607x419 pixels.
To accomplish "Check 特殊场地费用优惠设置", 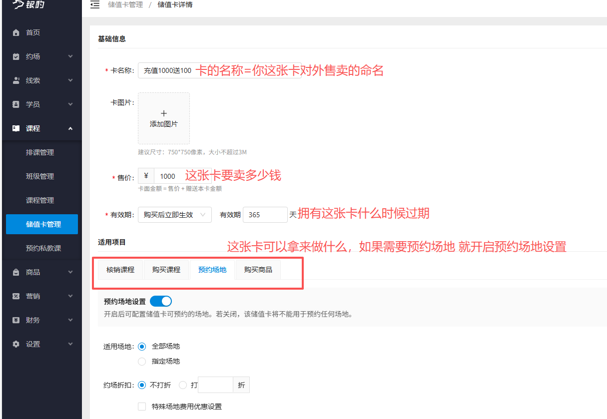I will coord(142,406).
